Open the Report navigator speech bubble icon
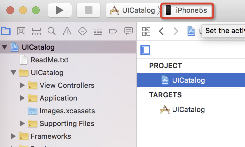The image size is (245, 147). (129, 31)
